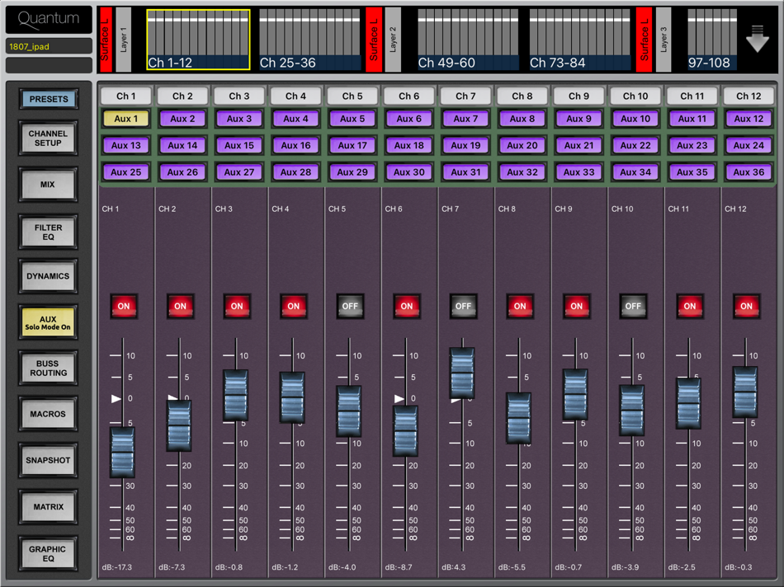This screenshot has height=587, width=784.
Task: Select the Aux 20 send button
Action: pos(522,145)
